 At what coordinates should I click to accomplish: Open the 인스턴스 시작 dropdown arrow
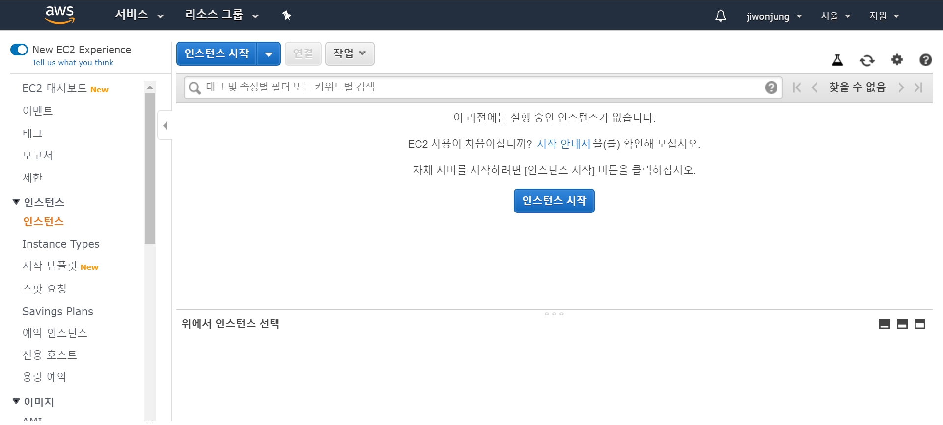[x=269, y=54]
